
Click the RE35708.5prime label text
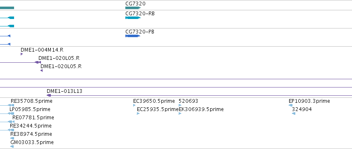[31, 101]
